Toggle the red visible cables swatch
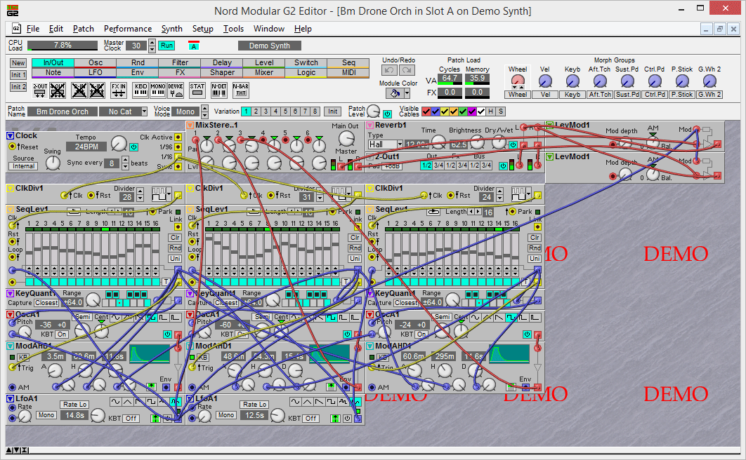 pyautogui.click(x=426, y=112)
